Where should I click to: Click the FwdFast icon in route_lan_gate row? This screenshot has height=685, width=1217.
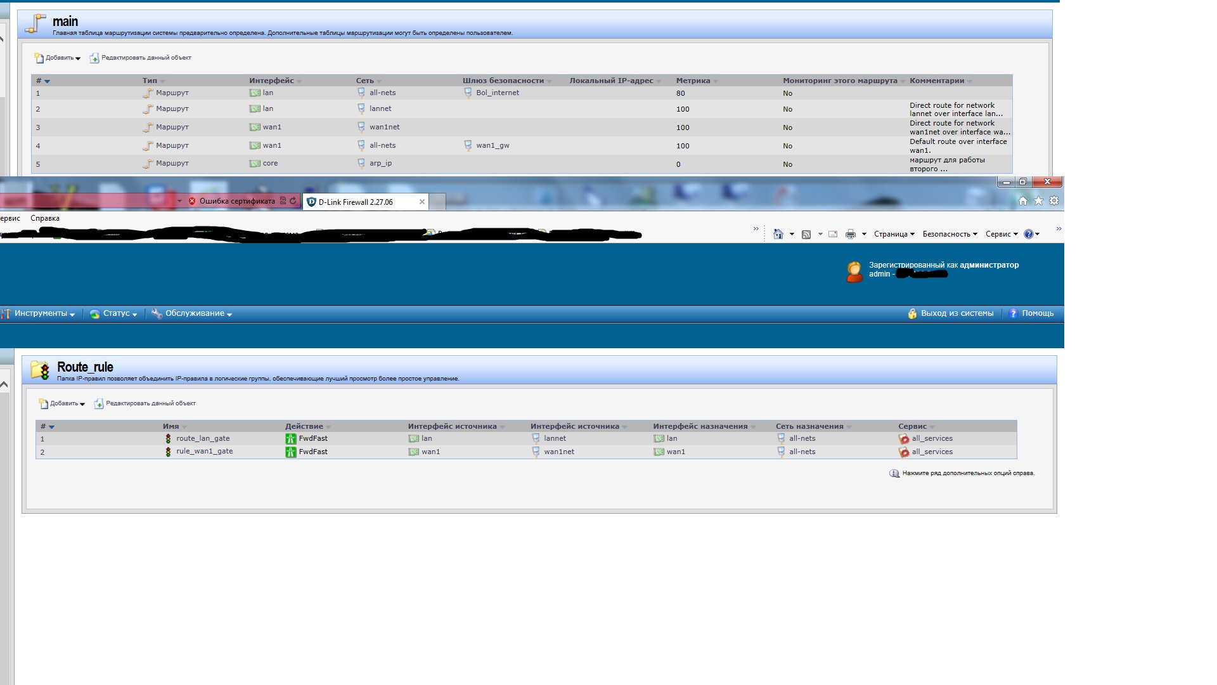[290, 439]
